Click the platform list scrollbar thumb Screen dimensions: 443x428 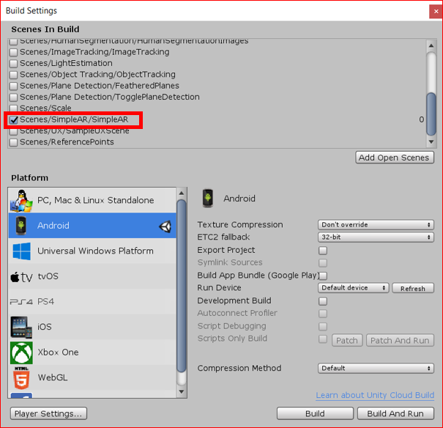[182, 286]
